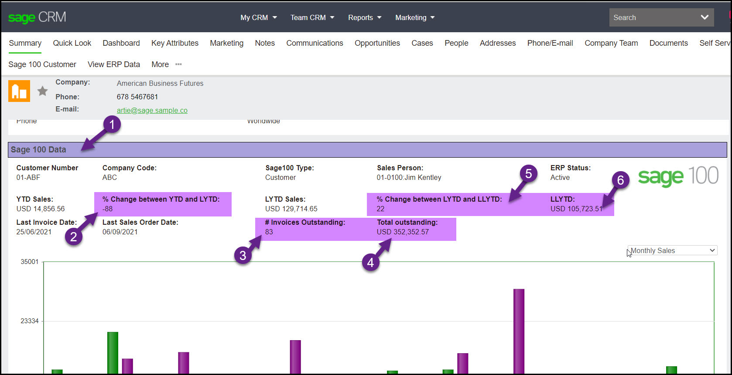The image size is (732, 375).
Task: Click the company code value ABC
Action: coord(109,177)
